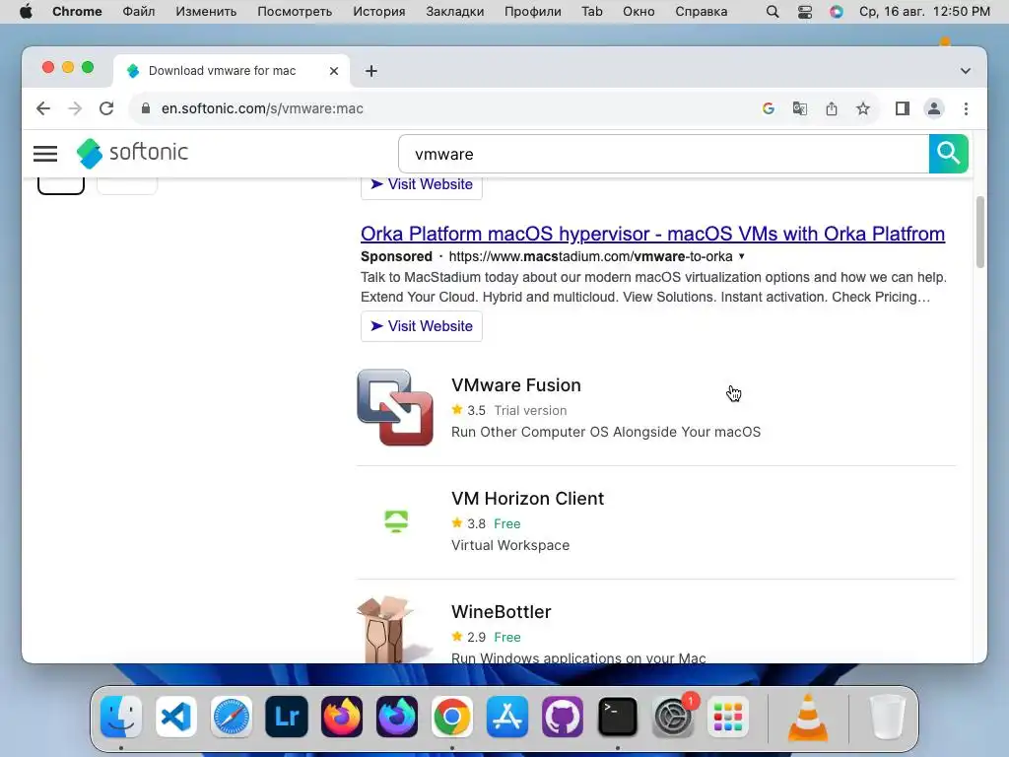The image size is (1009, 757).
Task: Open the Закладки menu
Action: [x=455, y=12]
